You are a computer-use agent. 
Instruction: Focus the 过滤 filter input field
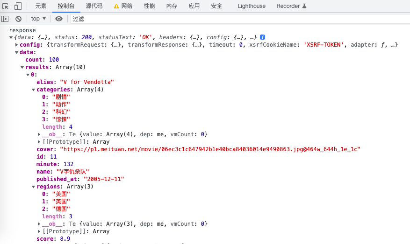240,19
